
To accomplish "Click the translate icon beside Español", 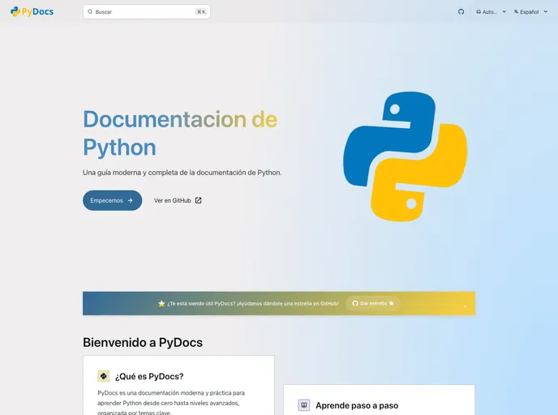I will coord(516,11).
